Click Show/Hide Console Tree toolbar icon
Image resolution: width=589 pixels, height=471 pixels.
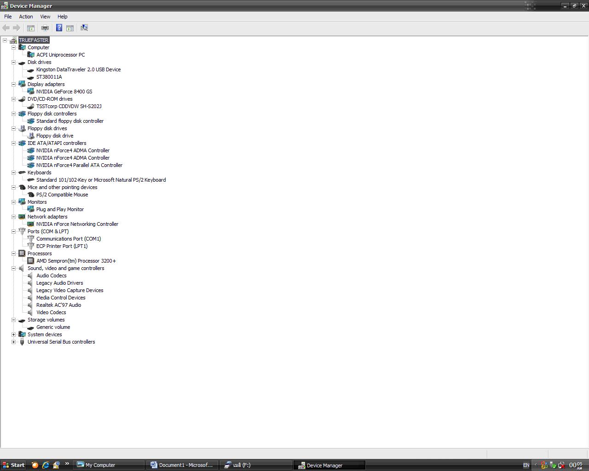pyautogui.click(x=31, y=28)
